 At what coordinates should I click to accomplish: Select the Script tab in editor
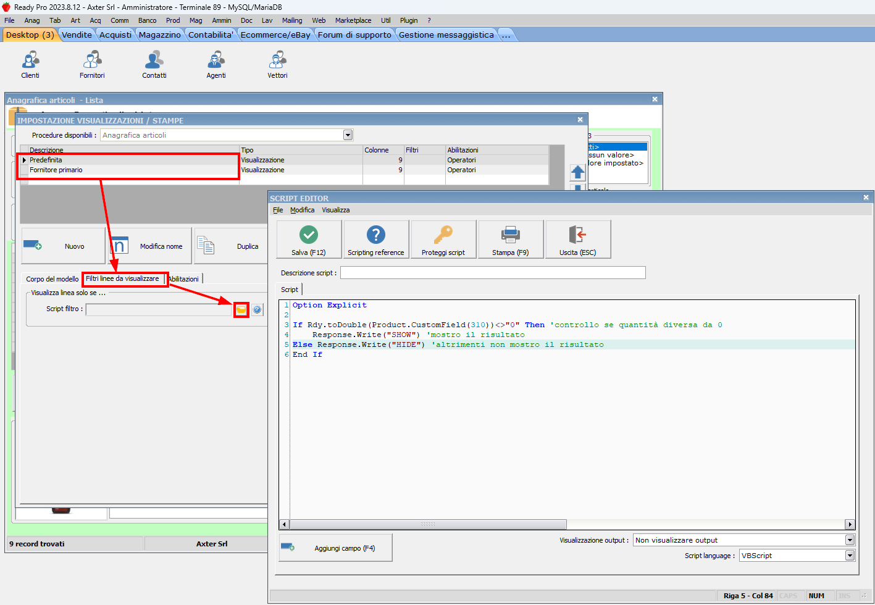pyautogui.click(x=290, y=290)
